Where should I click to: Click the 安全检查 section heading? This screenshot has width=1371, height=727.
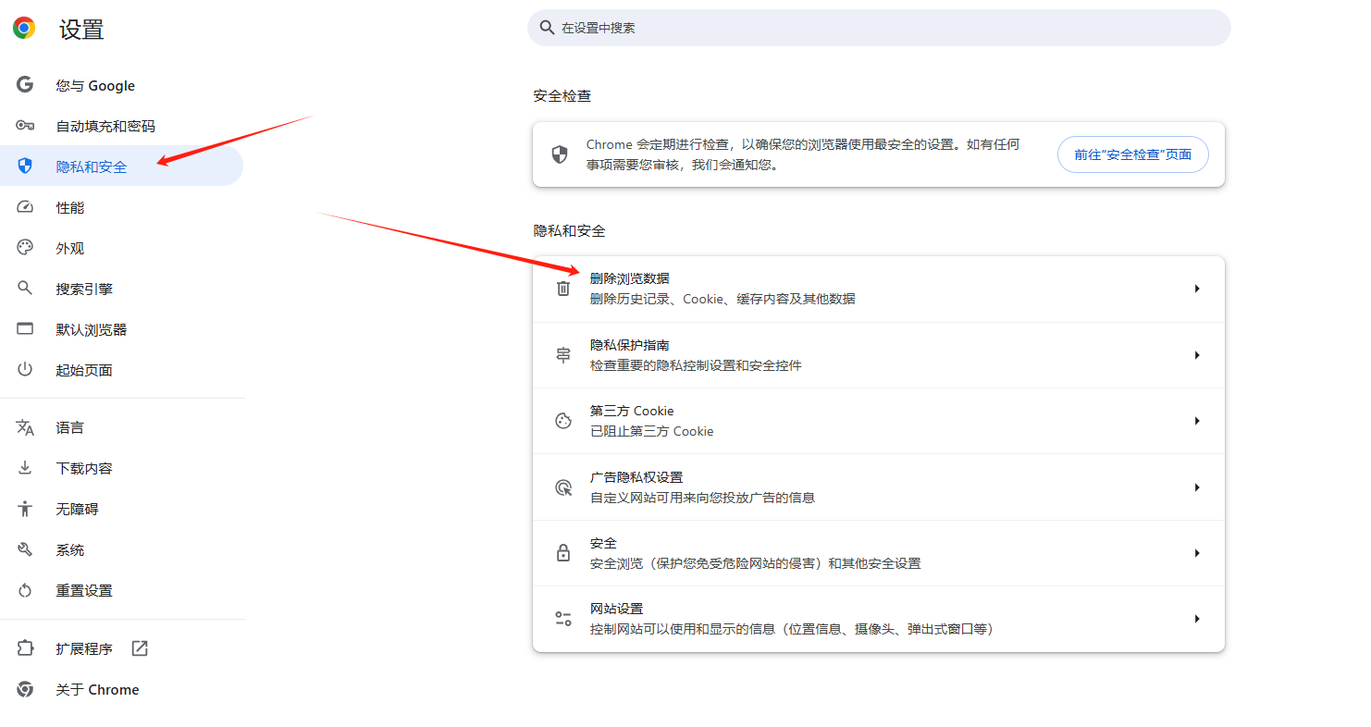pos(562,95)
